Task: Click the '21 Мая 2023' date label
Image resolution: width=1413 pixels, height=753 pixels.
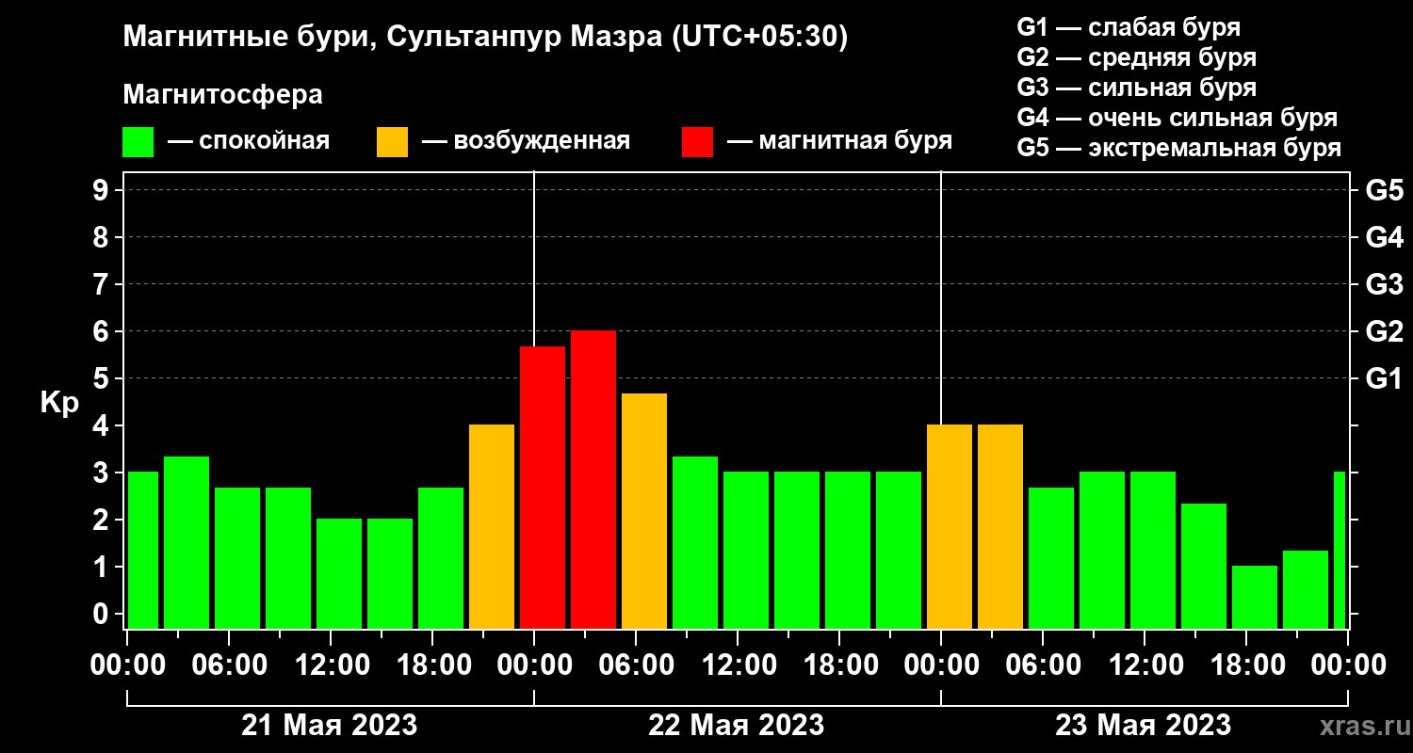Action: point(330,726)
